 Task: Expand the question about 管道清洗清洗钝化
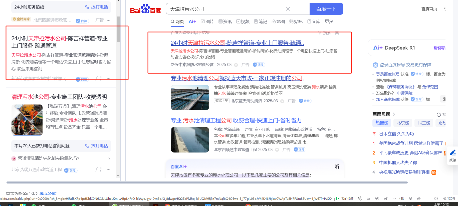tap(109, 159)
